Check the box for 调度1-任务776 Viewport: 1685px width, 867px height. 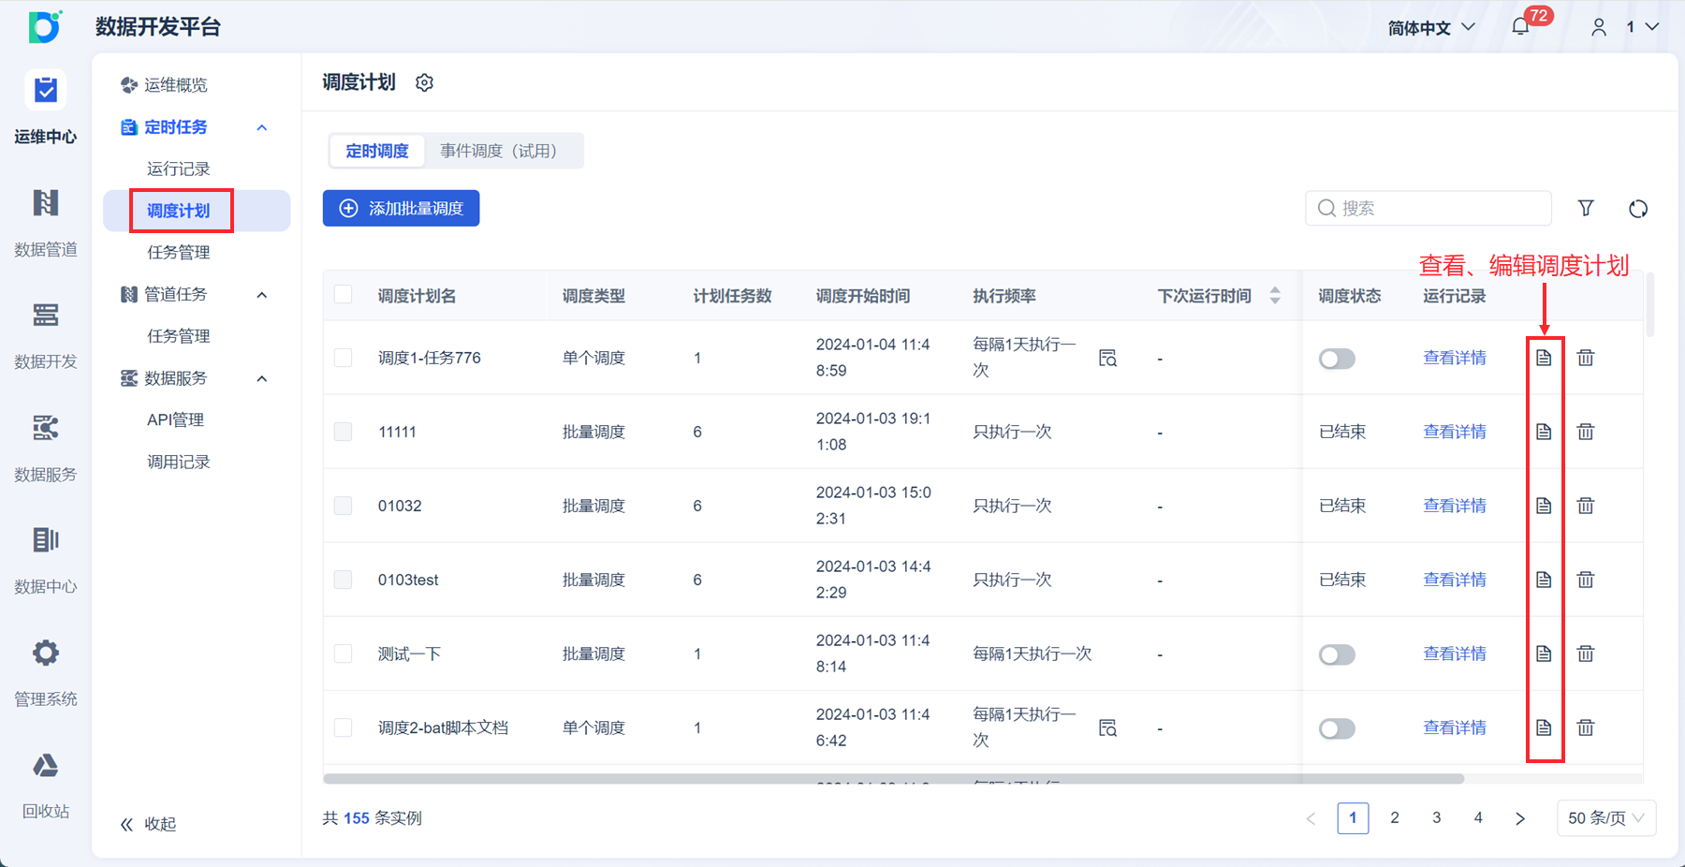coord(344,358)
